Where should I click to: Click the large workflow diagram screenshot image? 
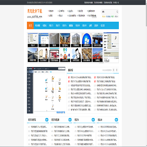click(46, 90)
